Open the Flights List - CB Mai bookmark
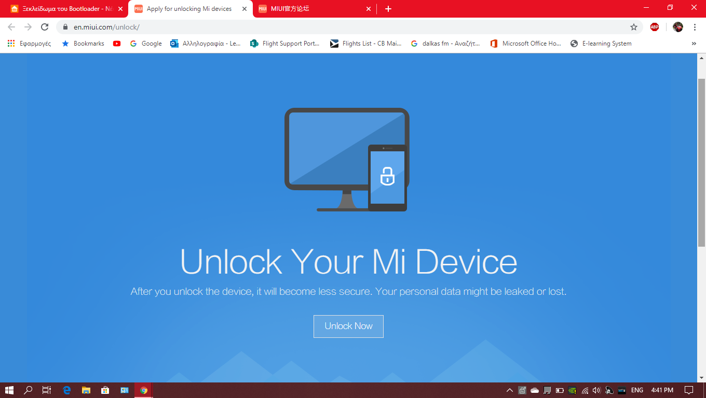 pyautogui.click(x=366, y=44)
